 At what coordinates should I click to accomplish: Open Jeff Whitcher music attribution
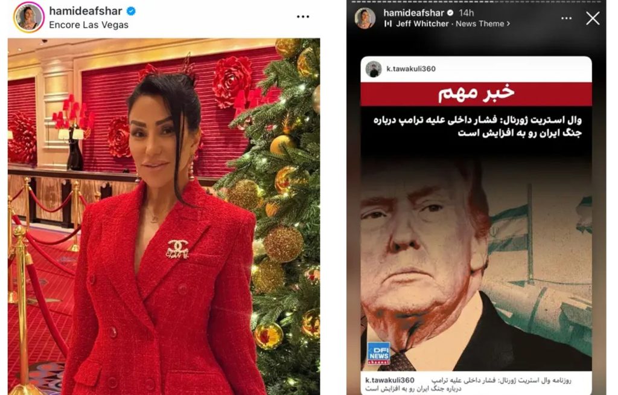click(x=422, y=24)
